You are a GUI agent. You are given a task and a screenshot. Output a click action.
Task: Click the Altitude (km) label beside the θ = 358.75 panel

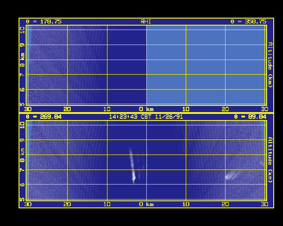coord(270,65)
